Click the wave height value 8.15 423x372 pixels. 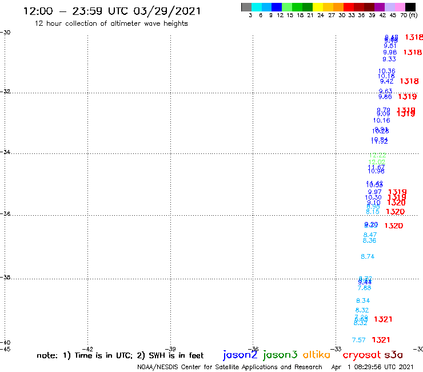(x=373, y=212)
